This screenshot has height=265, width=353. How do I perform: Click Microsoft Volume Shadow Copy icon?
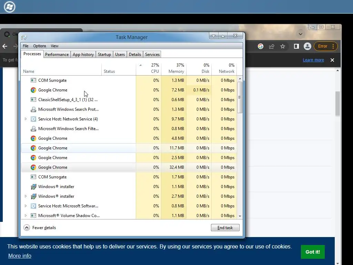tap(33, 216)
